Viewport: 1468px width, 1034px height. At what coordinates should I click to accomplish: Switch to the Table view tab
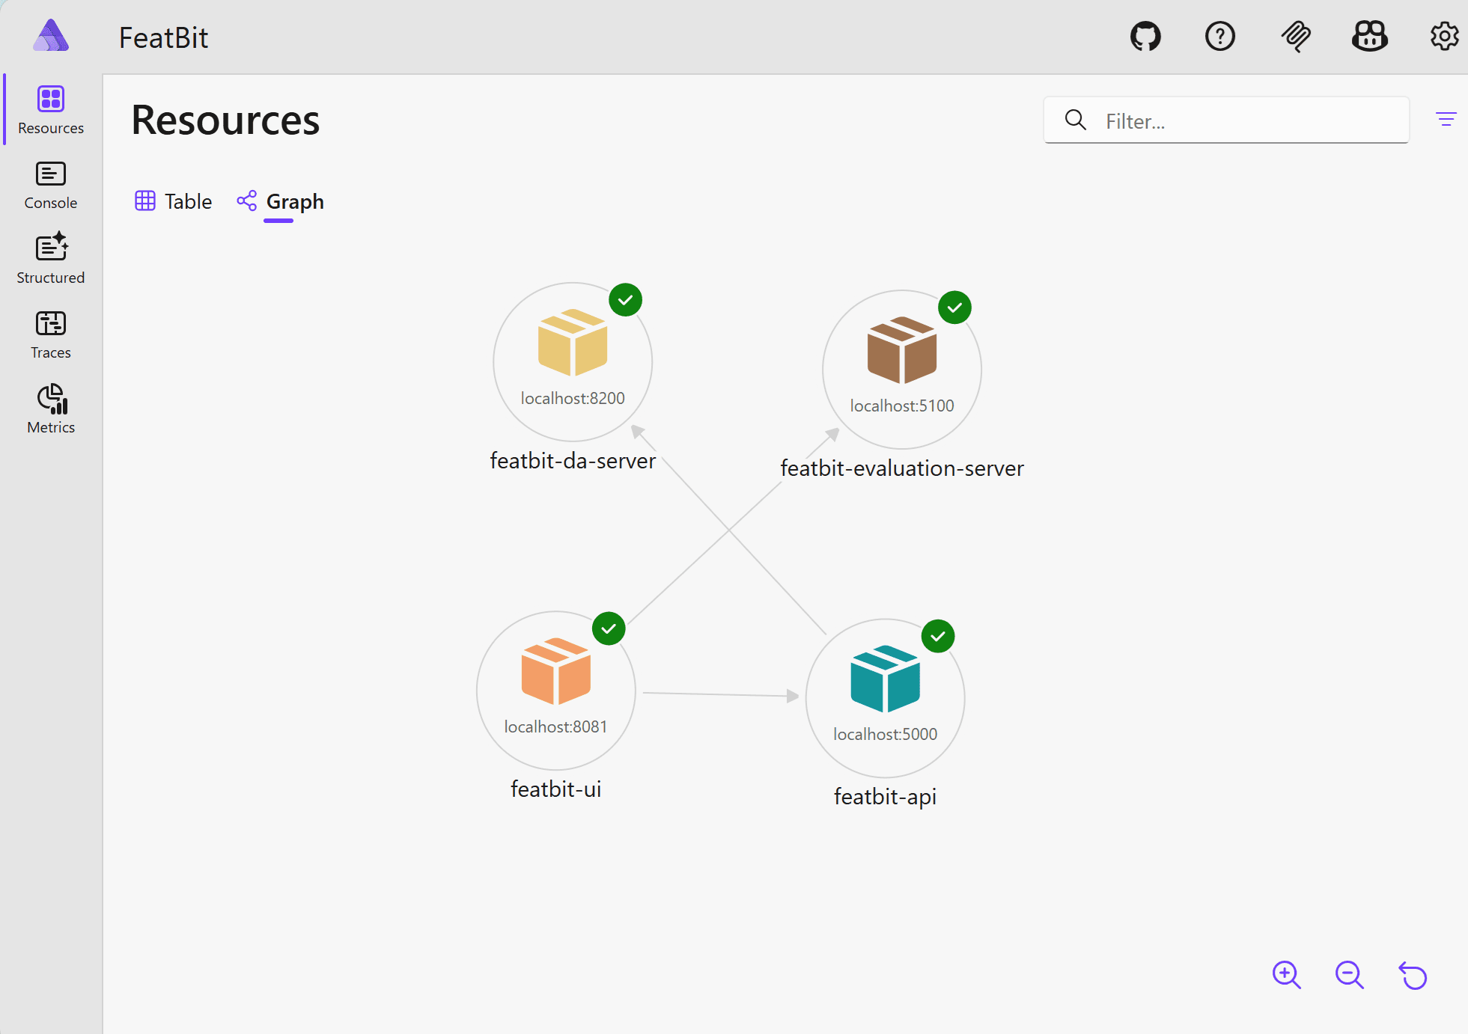(x=172, y=201)
